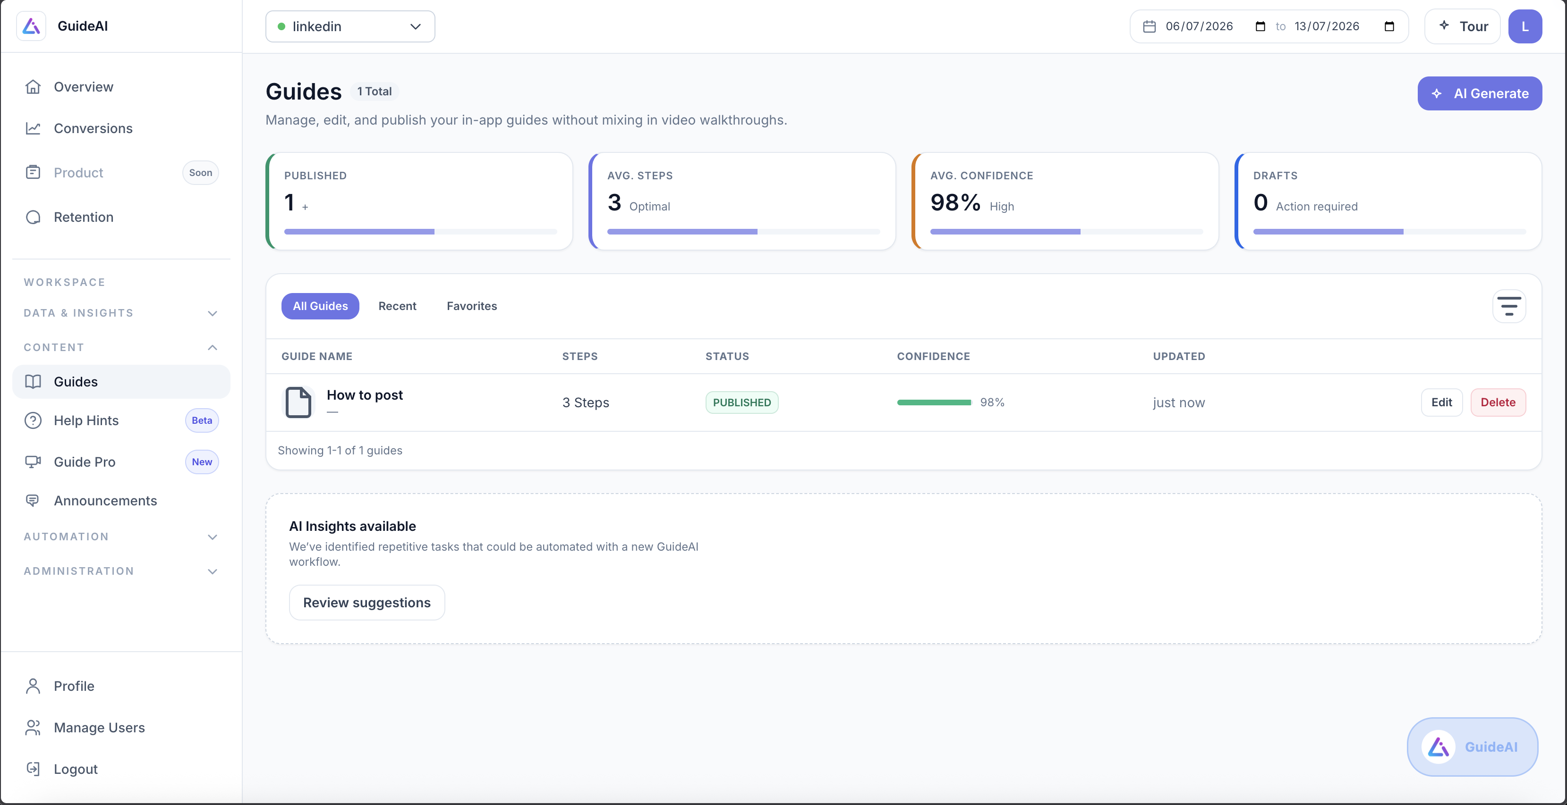
Task: Click the CONFIDENCE column header
Action: click(933, 356)
